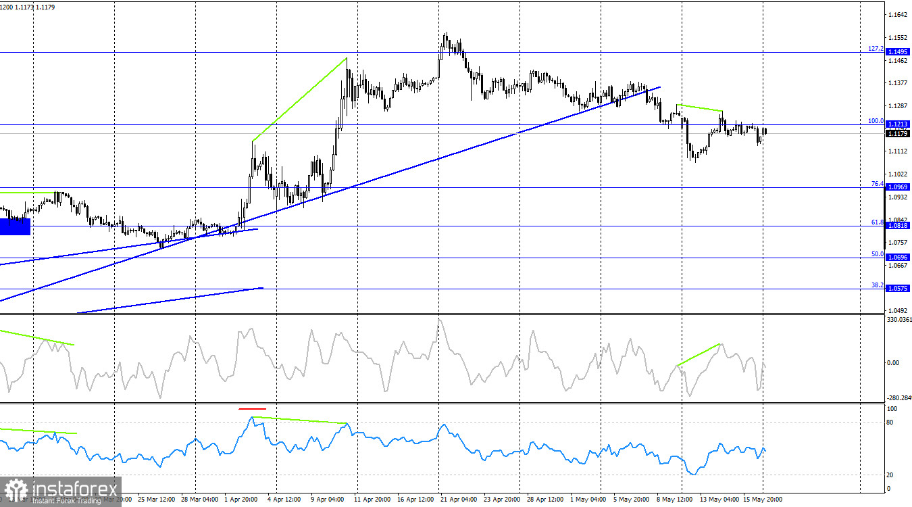Select the 1.1213 price tag on the axis

898,124
